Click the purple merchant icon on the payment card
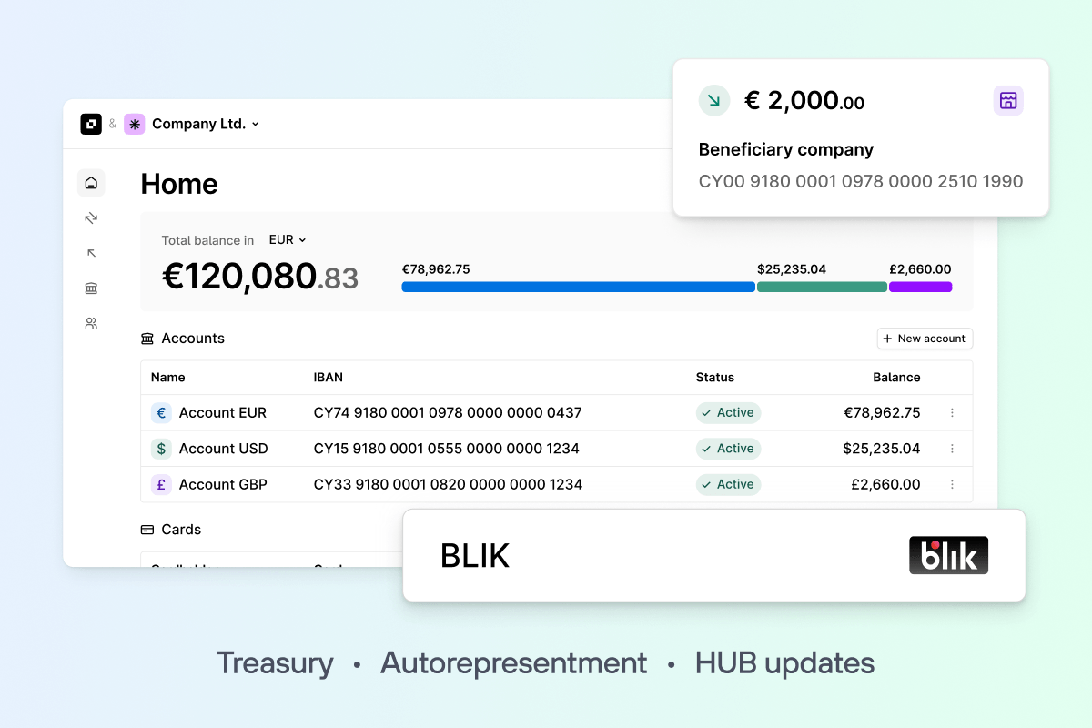 click(x=1008, y=100)
